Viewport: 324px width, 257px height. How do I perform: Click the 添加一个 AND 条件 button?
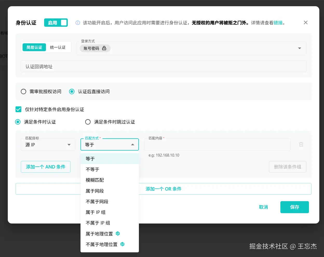pyautogui.click(x=46, y=167)
